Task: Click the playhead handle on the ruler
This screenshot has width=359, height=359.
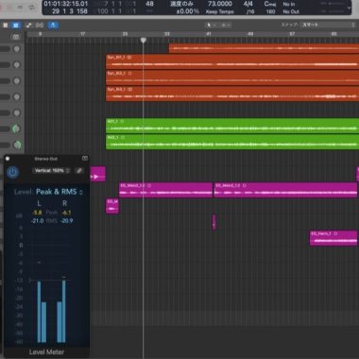Action: click(144, 40)
